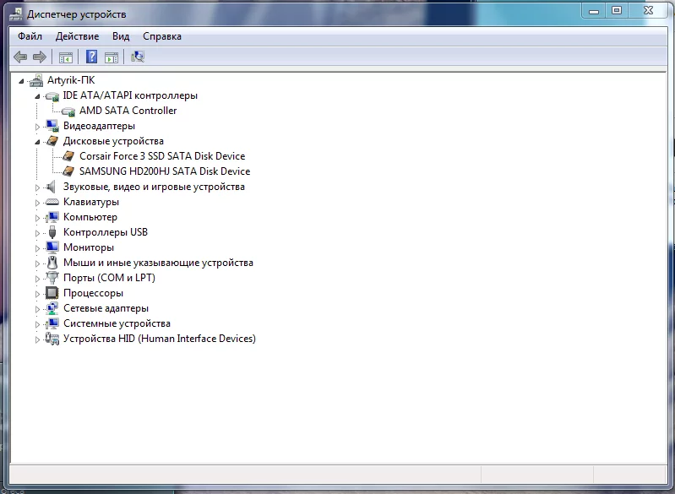The height and width of the screenshot is (494, 675).
Task: Collapse the Дисковые устройства node
Action: coord(37,142)
